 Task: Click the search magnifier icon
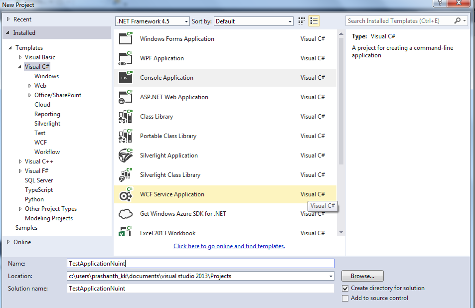[457, 20]
